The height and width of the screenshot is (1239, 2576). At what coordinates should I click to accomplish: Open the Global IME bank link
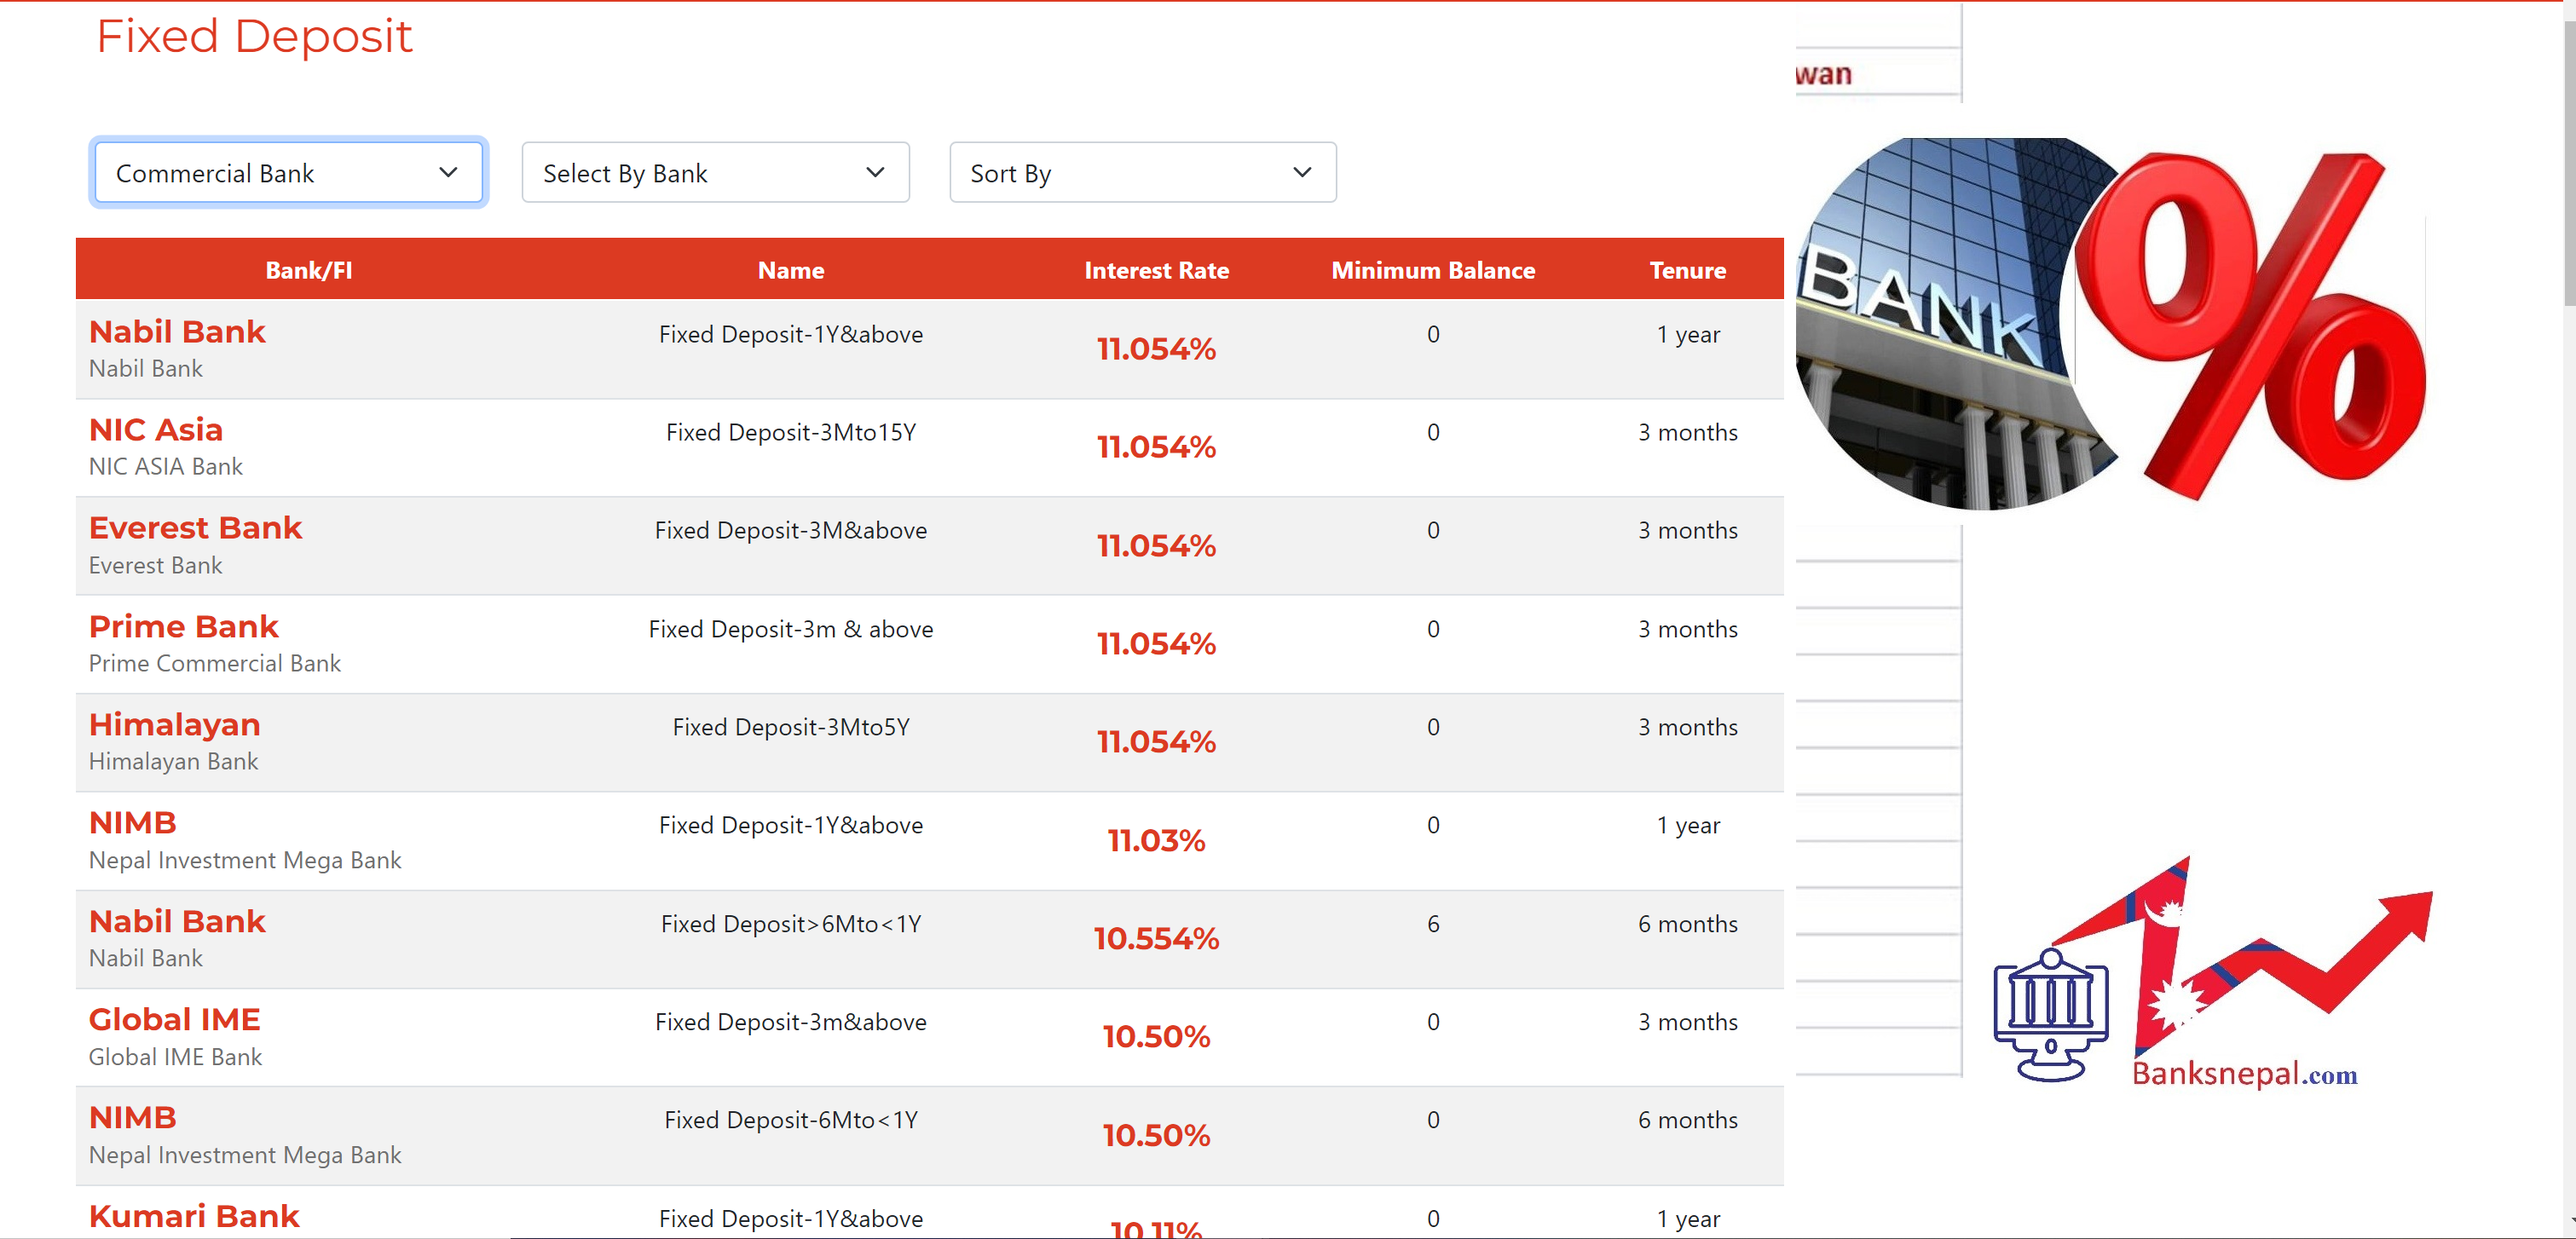coord(175,1019)
